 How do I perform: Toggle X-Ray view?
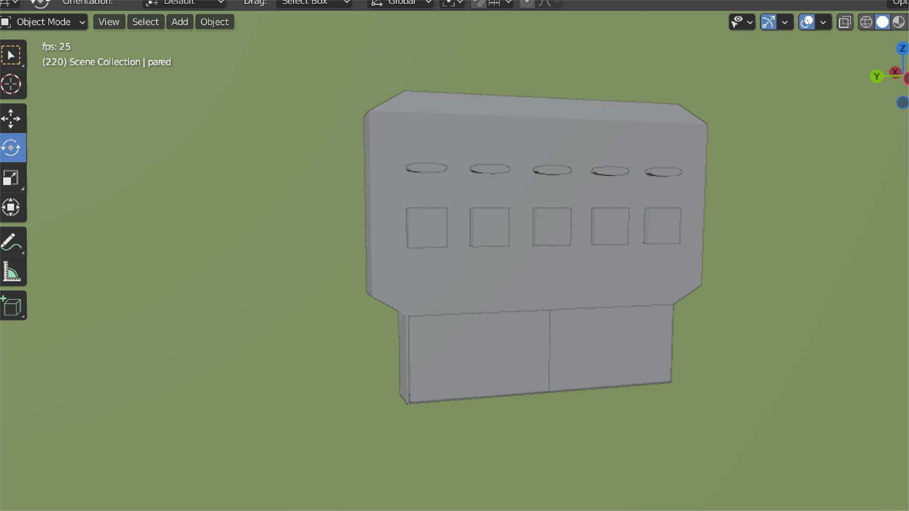[x=845, y=22]
